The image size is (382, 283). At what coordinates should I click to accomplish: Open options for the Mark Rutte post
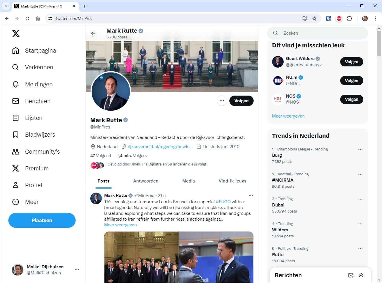click(251, 196)
